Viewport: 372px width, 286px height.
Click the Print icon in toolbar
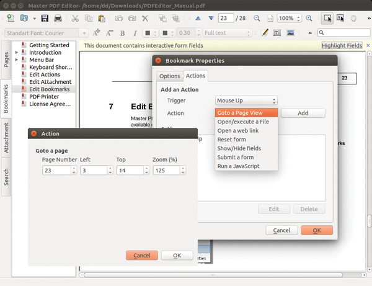tap(58, 19)
